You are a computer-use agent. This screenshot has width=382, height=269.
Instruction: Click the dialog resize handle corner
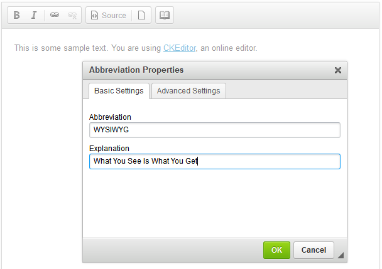pyautogui.click(x=341, y=255)
